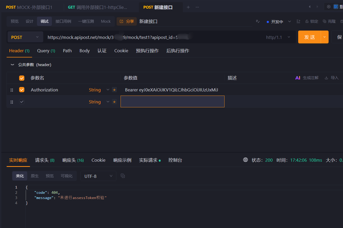The image size is (343, 228).
Task: Switch to the 设计 mode tab
Action: [30, 21]
